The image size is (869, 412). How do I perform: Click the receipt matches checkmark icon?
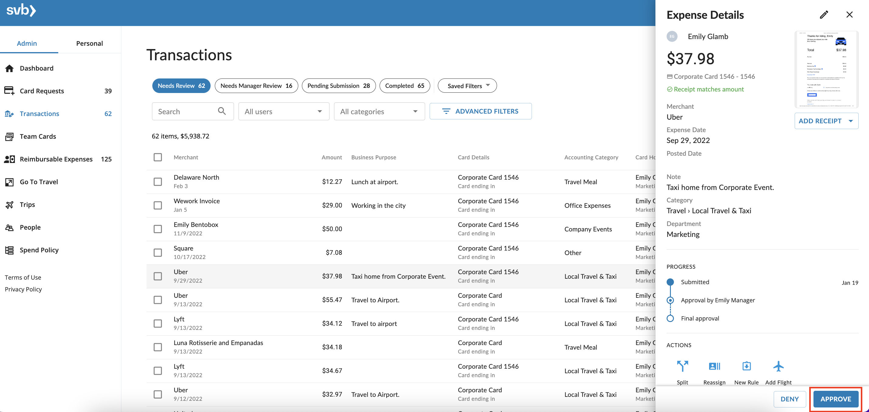tap(670, 89)
